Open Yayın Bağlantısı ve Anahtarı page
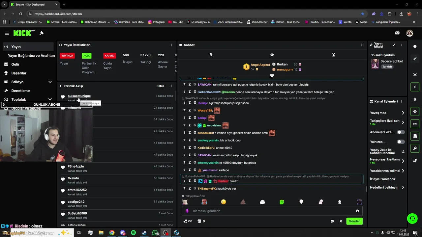This screenshot has height=237, width=422. [x=31, y=56]
